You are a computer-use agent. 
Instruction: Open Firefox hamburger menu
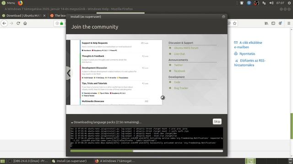coord(289,23)
